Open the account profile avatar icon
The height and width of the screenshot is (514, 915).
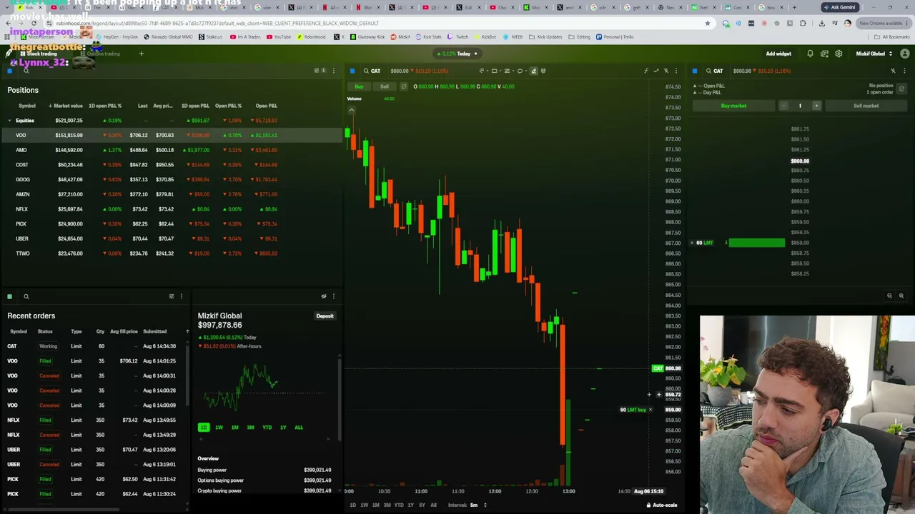(x=905, y=54)
